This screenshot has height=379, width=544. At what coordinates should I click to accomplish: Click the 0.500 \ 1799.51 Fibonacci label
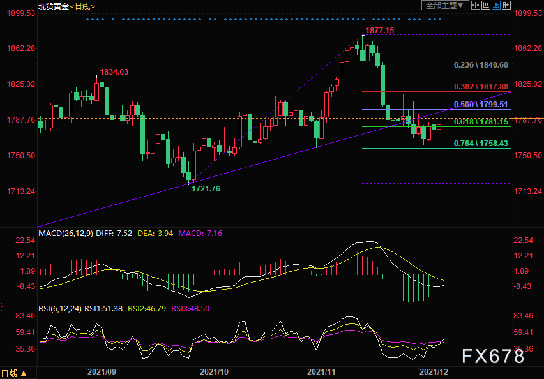(x=481, y=105)
